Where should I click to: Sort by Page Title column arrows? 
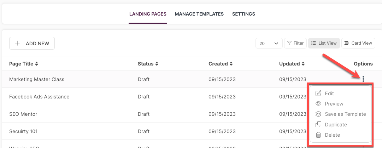click(x=36, y=64)
